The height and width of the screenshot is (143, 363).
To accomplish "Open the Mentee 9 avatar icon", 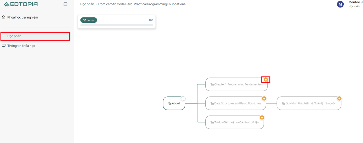I will click(340, 4).
